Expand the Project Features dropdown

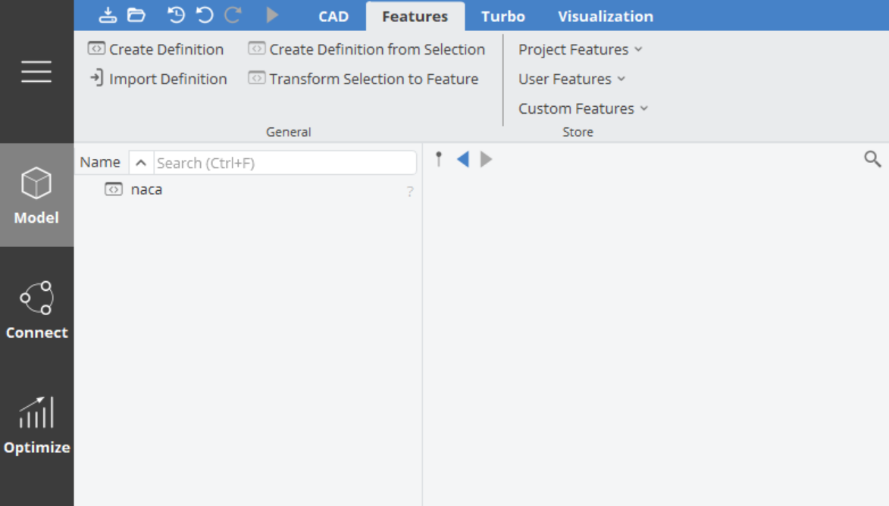[x=580, y=49]
